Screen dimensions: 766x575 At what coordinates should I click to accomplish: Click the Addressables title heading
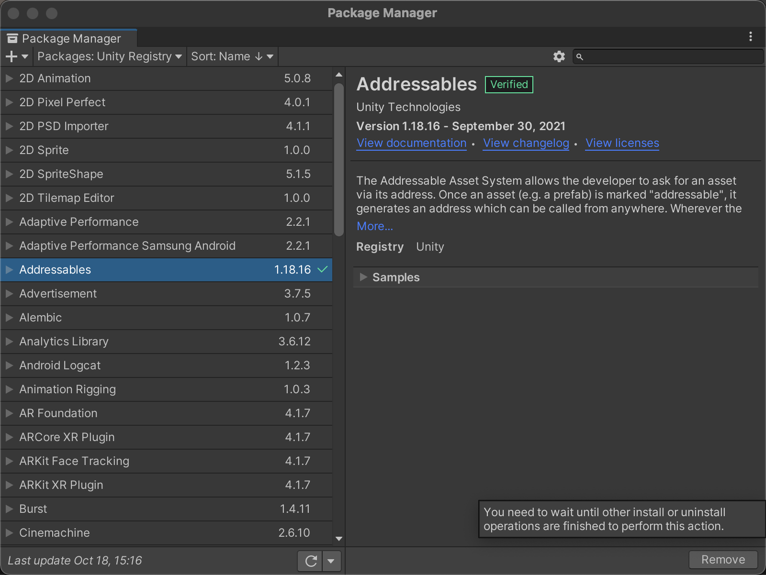417,84
